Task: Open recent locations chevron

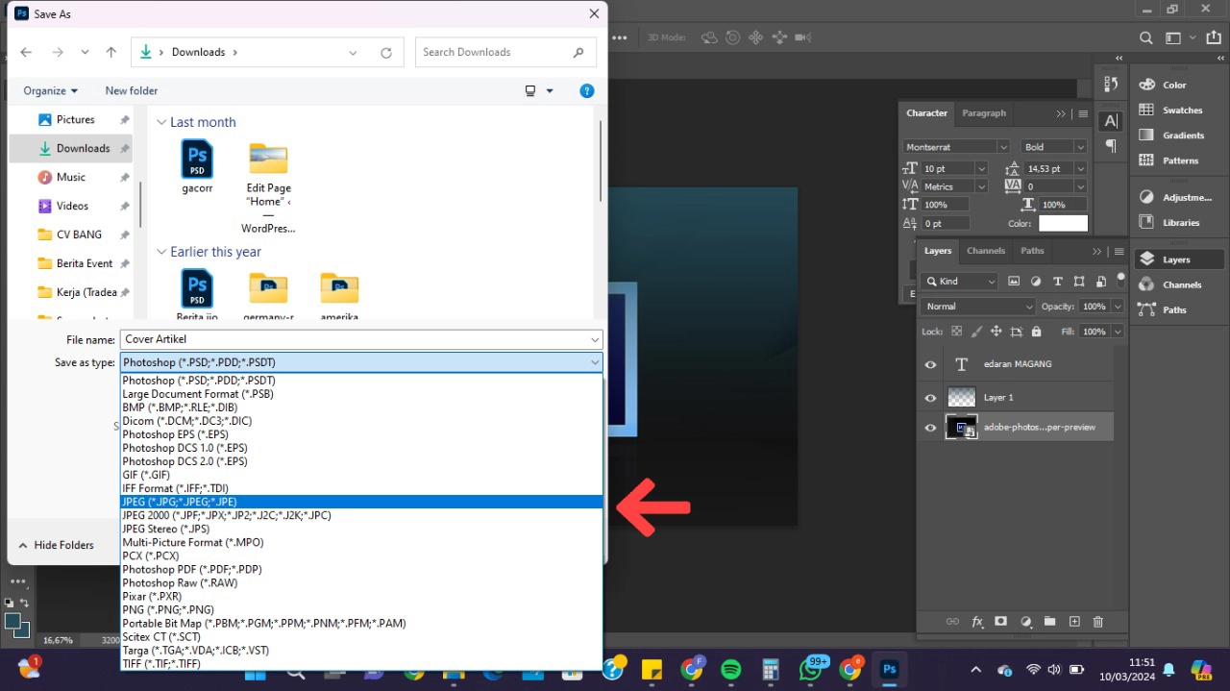Action: coord(85,52)
